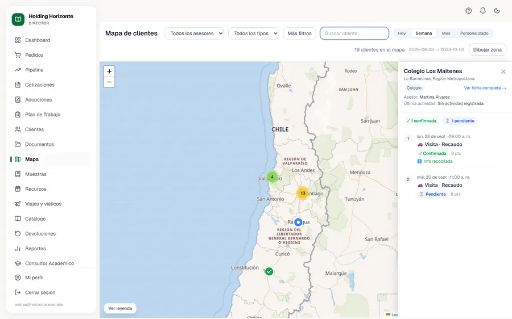The width and height of the screenshot is (512, 319).
Task: Click the Mapa map icon
Action: (x=18, y=159)
